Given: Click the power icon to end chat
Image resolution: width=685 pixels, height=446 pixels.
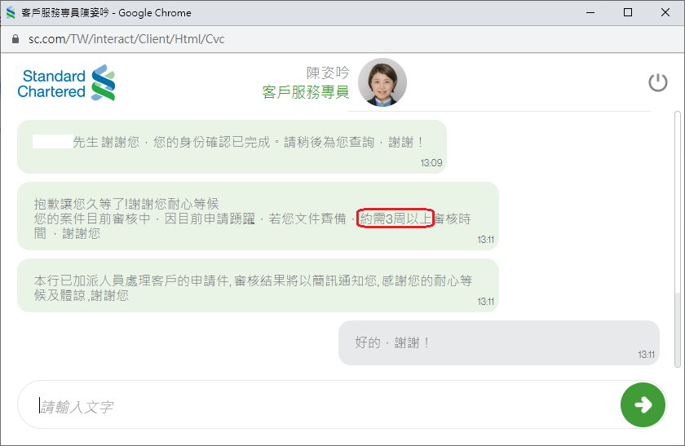Looking at the screenshot, I should [657, 82].
